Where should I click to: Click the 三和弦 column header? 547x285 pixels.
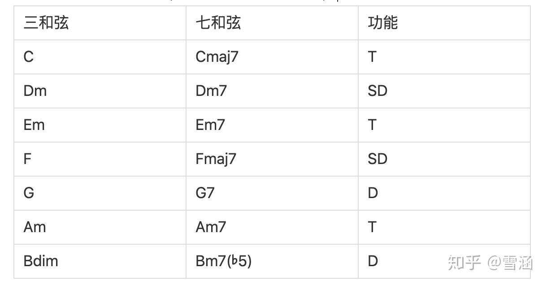point(46,23)
